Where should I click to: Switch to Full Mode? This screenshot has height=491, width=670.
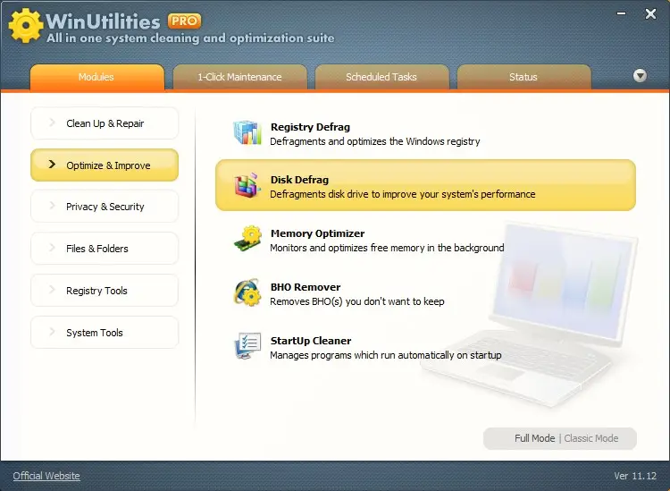534,438
